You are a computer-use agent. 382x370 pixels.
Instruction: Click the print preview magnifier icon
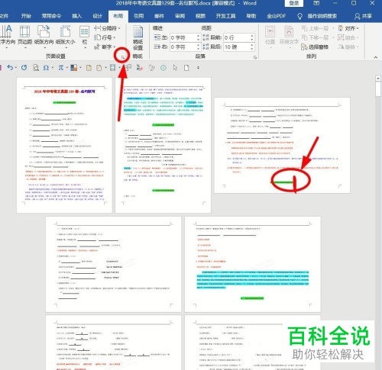click(x=36, y=68)
